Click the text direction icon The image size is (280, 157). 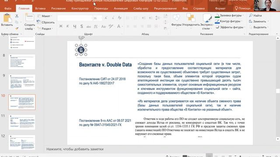tap(165, 16)
